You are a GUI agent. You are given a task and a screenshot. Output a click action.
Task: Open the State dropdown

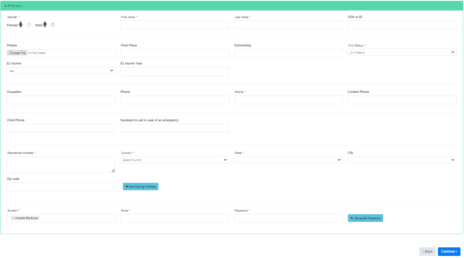288,160
